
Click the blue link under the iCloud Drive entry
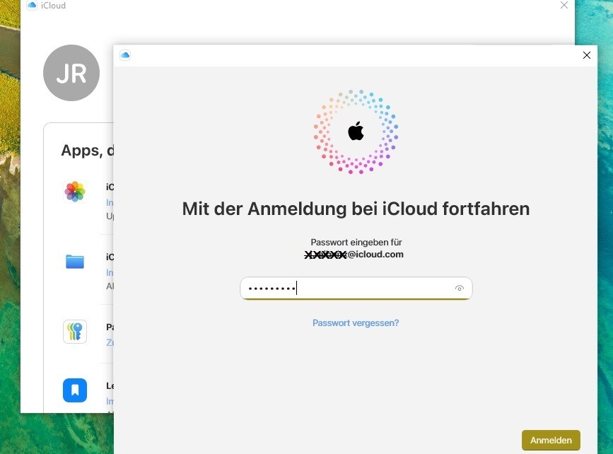(110, 272)
